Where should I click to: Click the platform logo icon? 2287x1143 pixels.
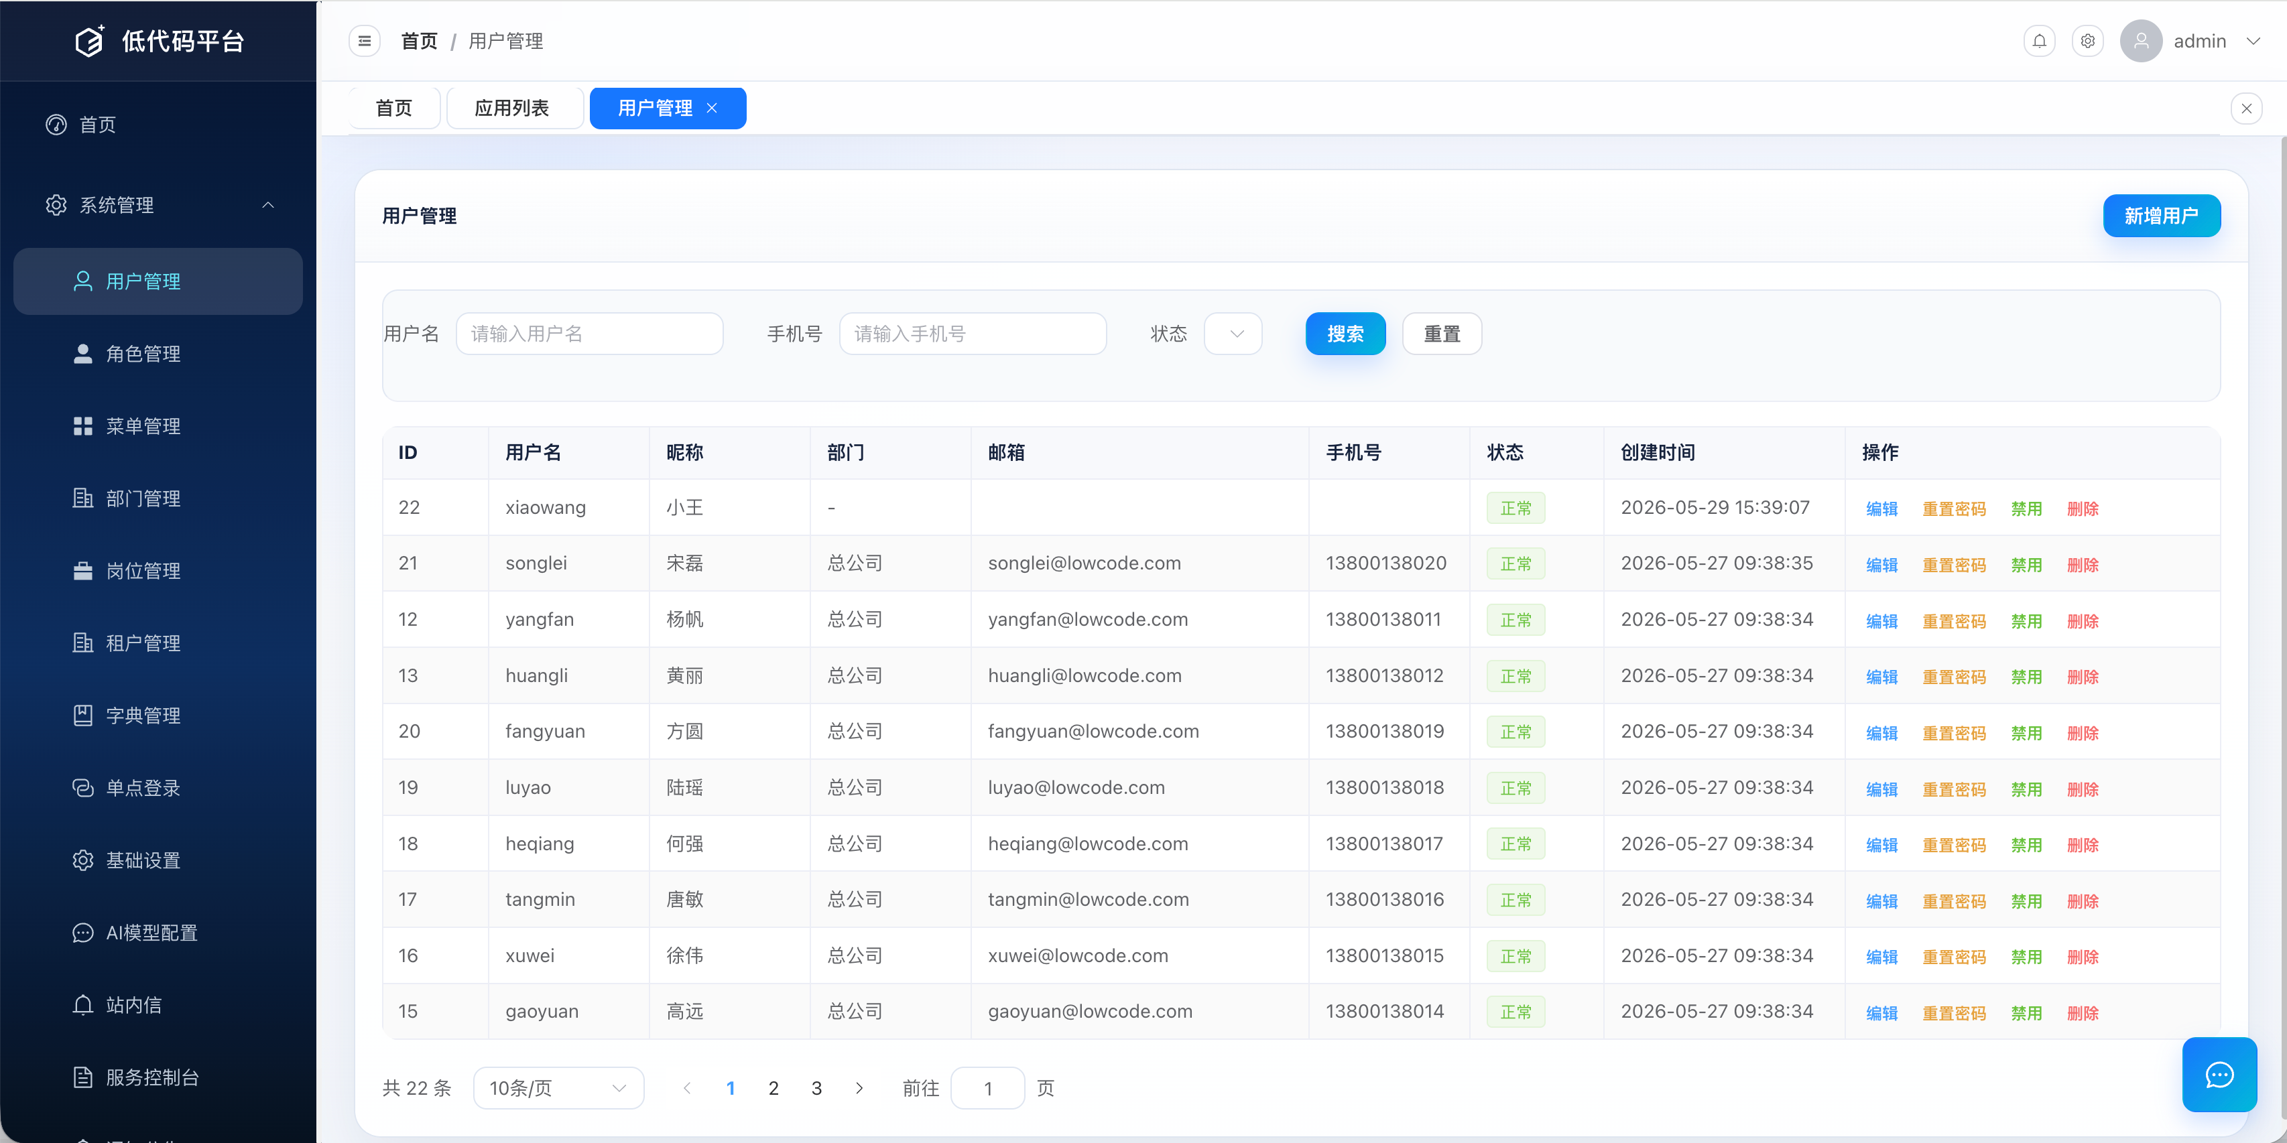click(90, 41)
